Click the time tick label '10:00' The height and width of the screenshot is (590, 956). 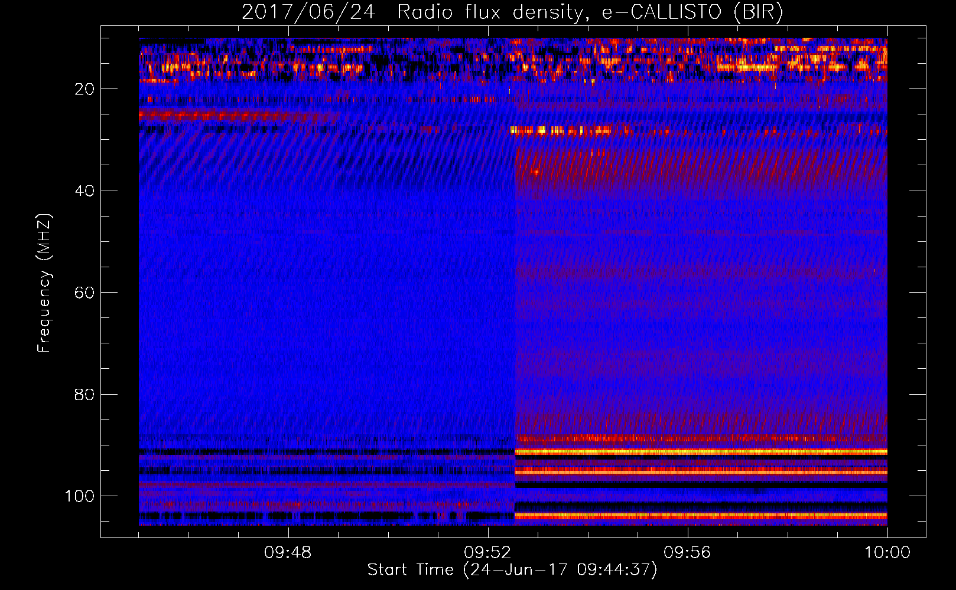point(887,553)
